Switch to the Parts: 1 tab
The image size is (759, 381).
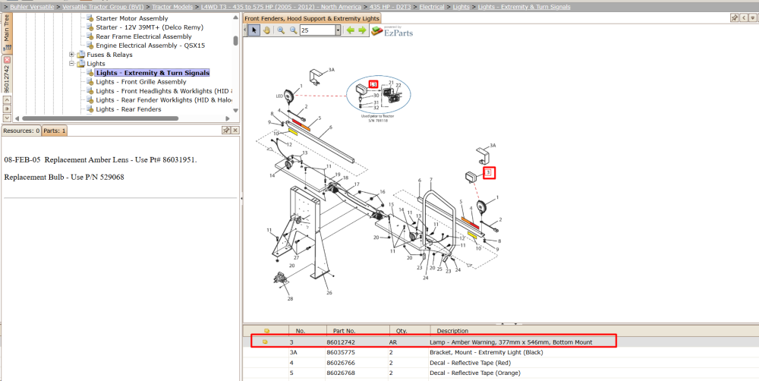pyautogui.click(x=55, y=131)
